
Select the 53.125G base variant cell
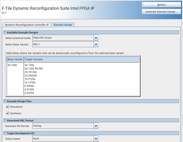click(x=12, y=65)
